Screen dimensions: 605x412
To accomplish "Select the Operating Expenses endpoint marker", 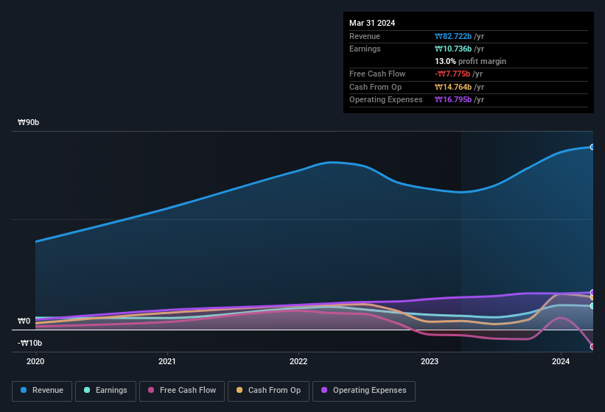I will [592, 292].
